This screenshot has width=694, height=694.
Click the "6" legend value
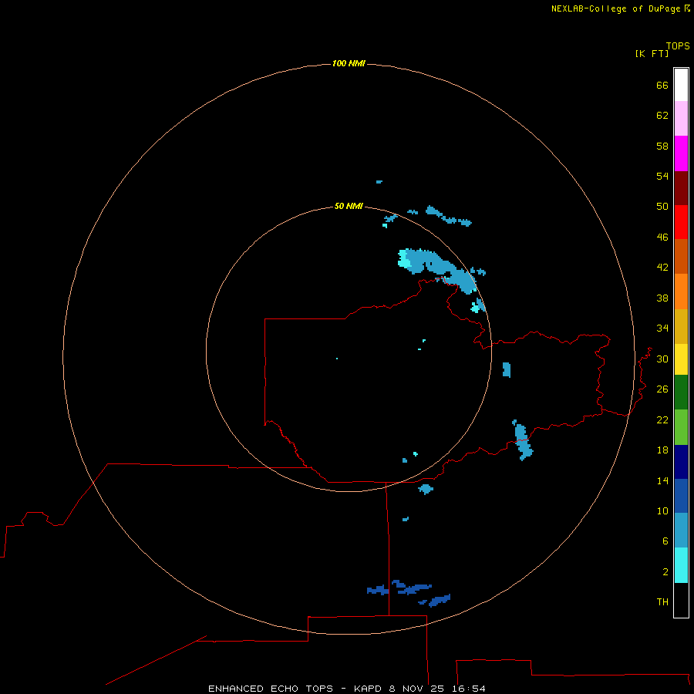665,541
